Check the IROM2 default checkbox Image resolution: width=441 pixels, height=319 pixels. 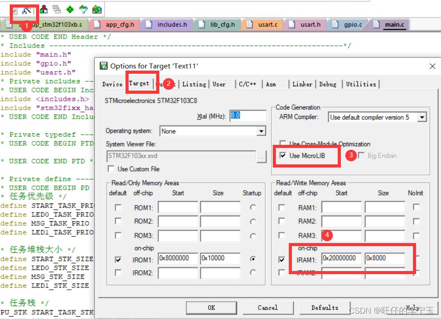(x=118, y=273)
